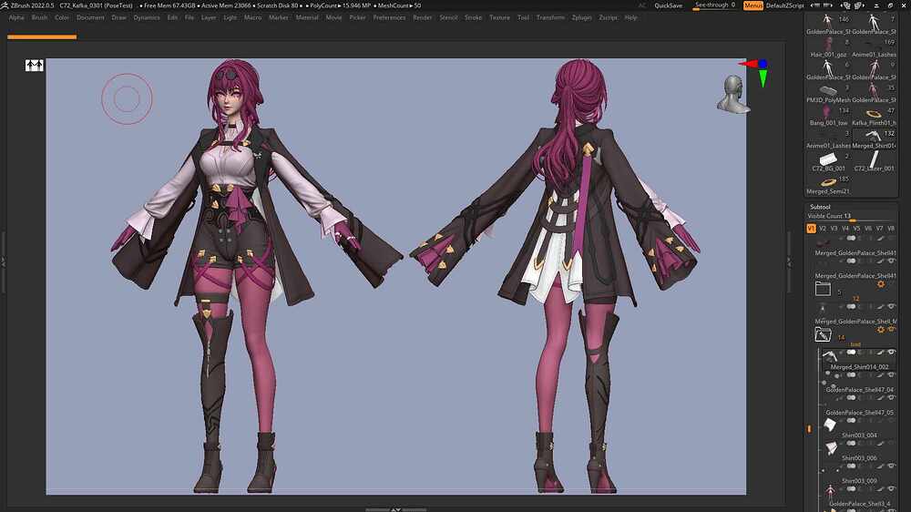Click the load previous UI colors icon
The height and width of the screenshot is (512, 911).
coord(845,5)
